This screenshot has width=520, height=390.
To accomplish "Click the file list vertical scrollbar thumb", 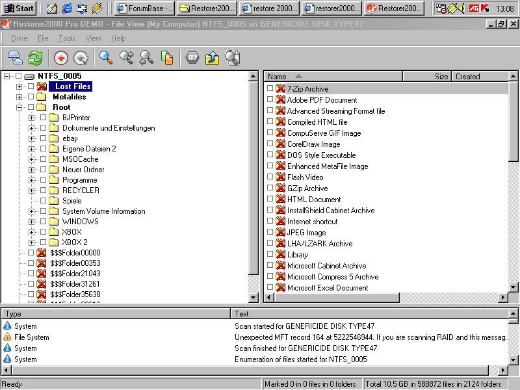I will tap(513, 121).
